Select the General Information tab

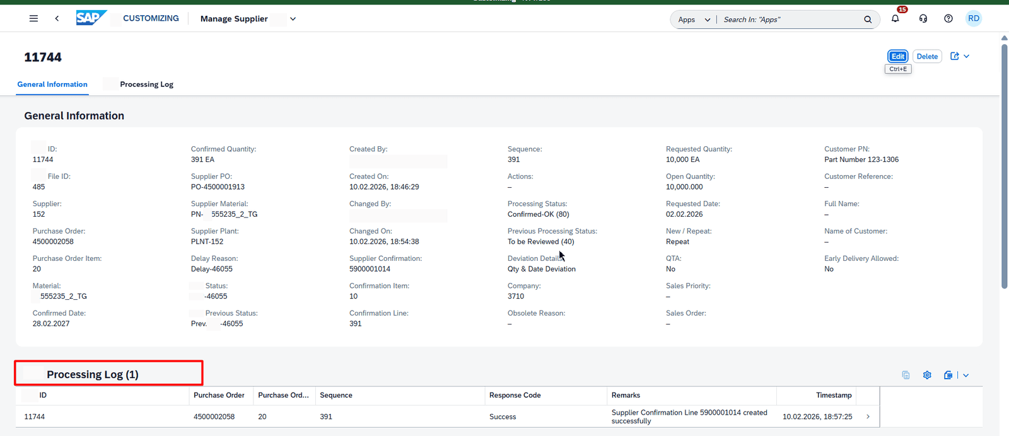tap(52, 84)
